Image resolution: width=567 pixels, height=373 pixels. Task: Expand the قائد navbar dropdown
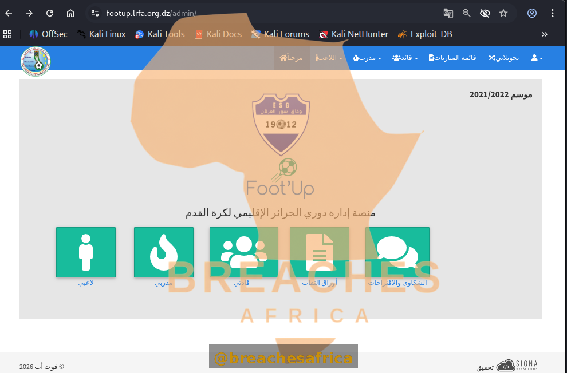pos(405,58)
